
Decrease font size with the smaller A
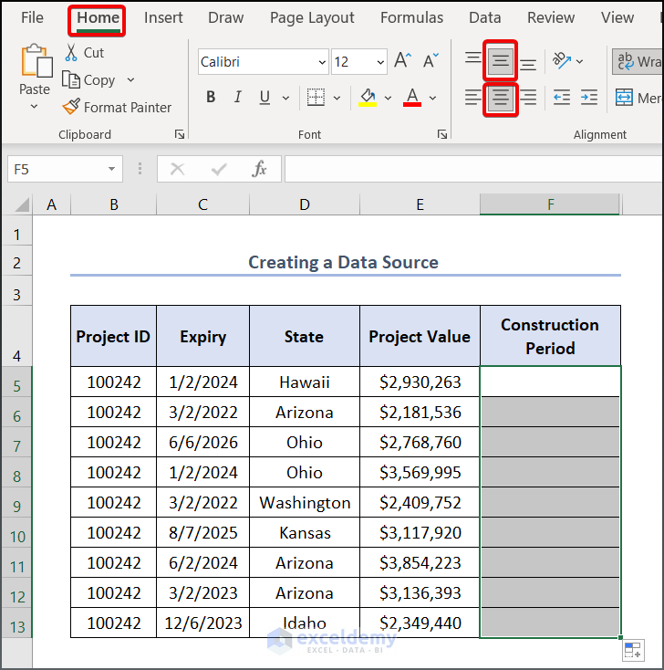coord(431,60)
